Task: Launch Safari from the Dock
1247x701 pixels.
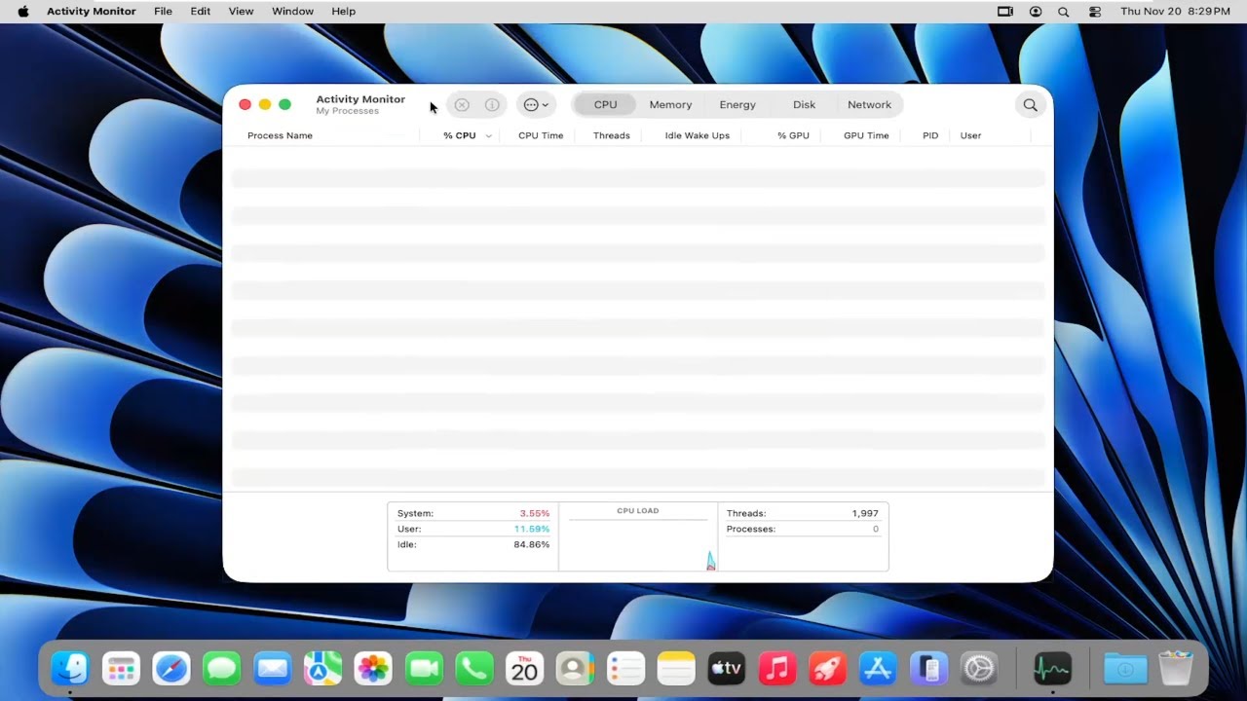Action: [171, 669]
